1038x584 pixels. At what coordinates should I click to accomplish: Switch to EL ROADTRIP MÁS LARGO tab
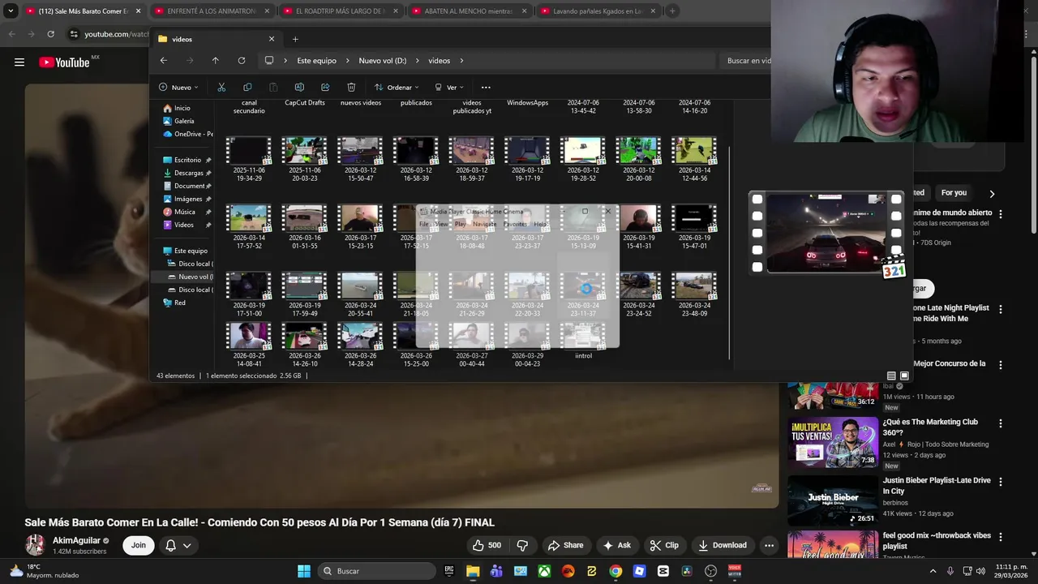[341, 11]
